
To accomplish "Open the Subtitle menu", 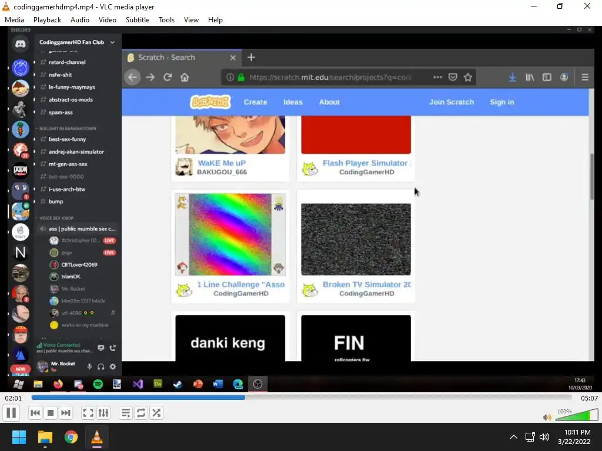I will (x=138, y=20).
